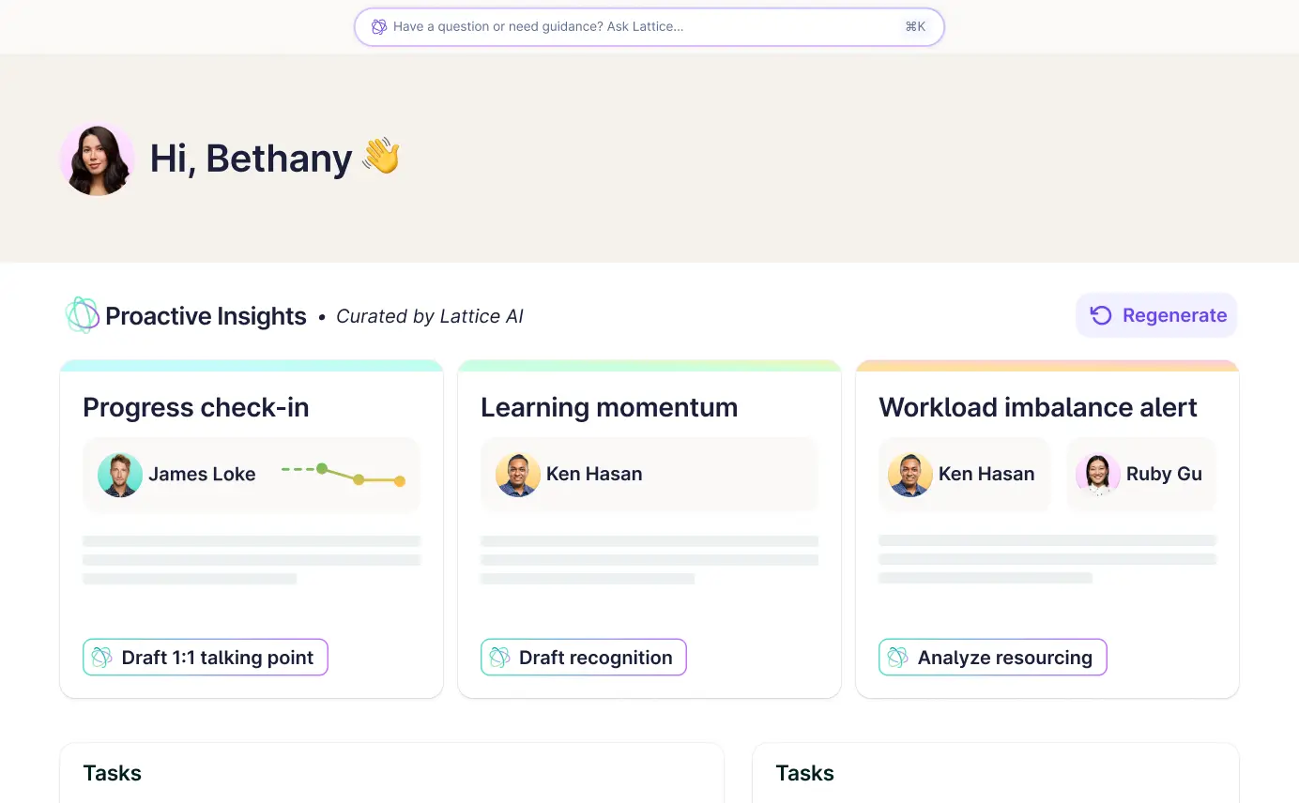Click the Lattice logo beside Proactive Insights

click(82, 316)
